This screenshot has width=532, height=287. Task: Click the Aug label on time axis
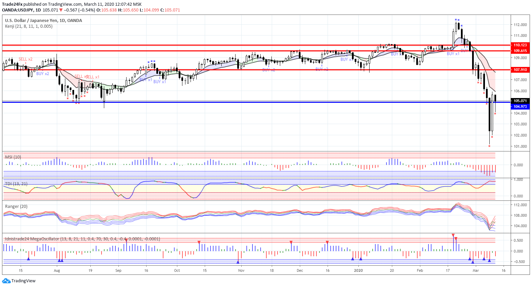[57, 270]
